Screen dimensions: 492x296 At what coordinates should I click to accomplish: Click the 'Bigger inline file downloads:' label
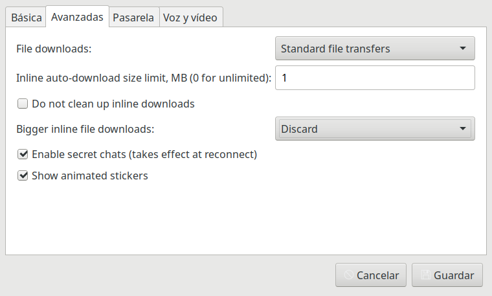pos(85,129)
